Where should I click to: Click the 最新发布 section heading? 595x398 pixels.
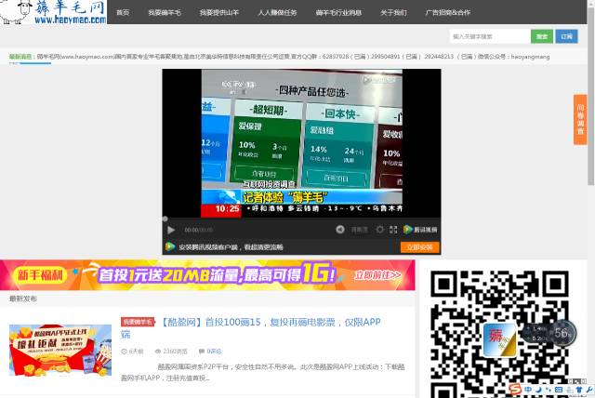coord(23,299)
